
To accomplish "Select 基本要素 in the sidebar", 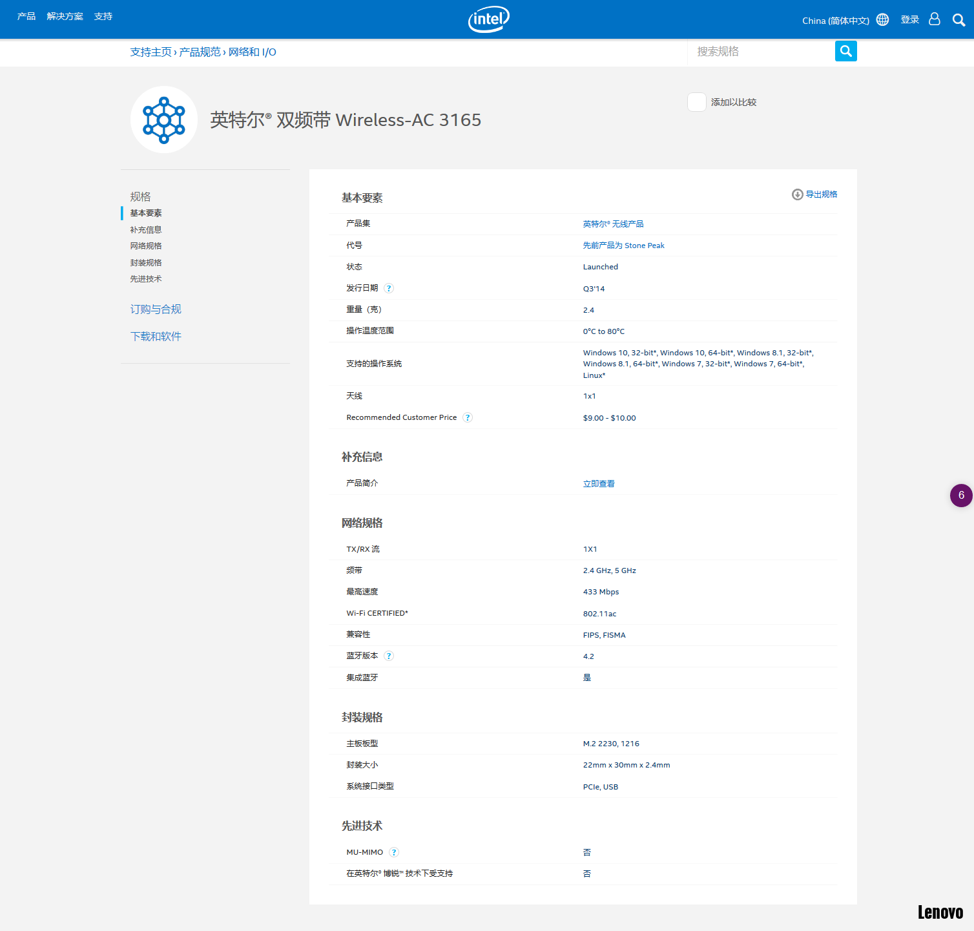I will click(146, 213).
